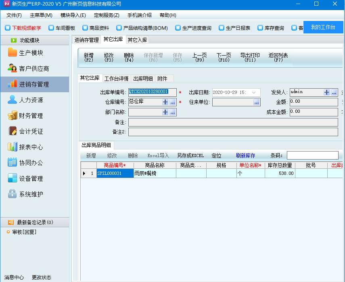
Task: Open the 主菜单(M) menu
Action: coord(41,15)
